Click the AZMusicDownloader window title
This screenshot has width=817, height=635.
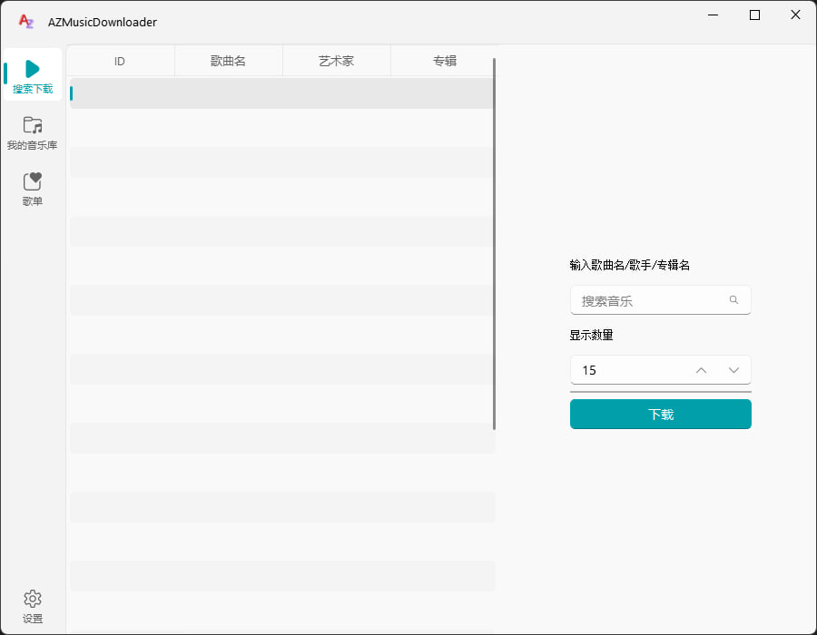click(102, 23)
